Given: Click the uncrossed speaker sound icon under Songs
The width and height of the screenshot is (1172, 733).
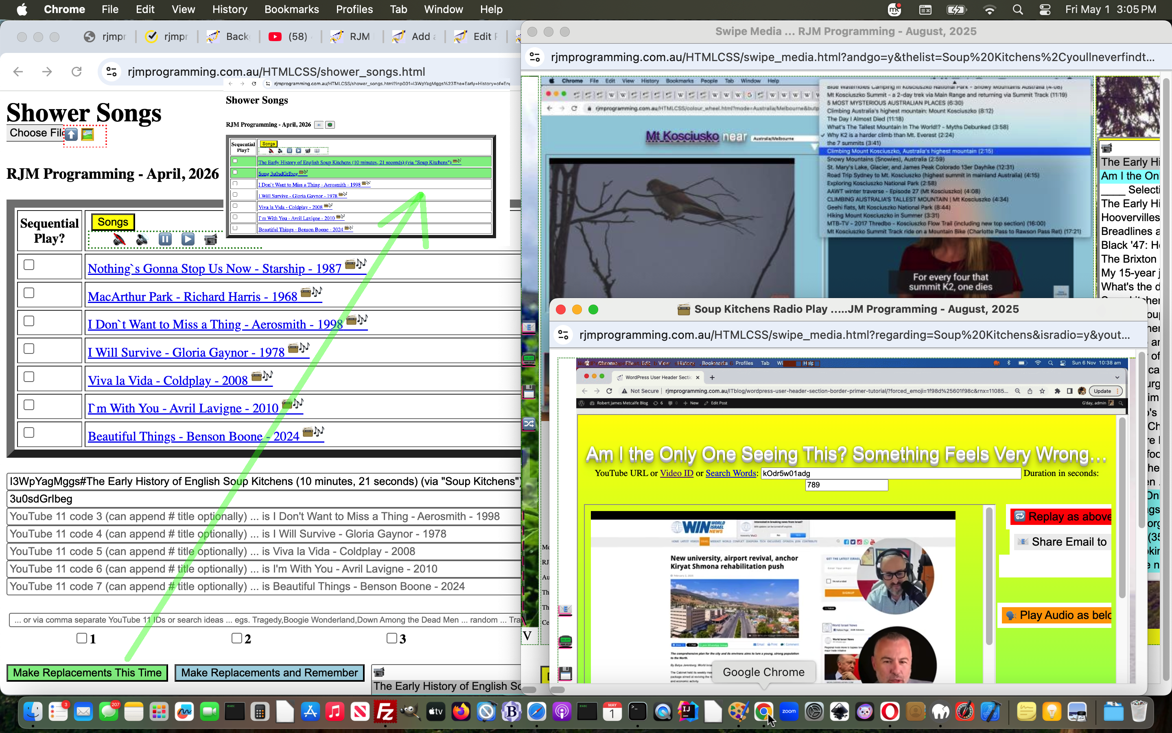Looking at the screenshot, I should (142, 239).
